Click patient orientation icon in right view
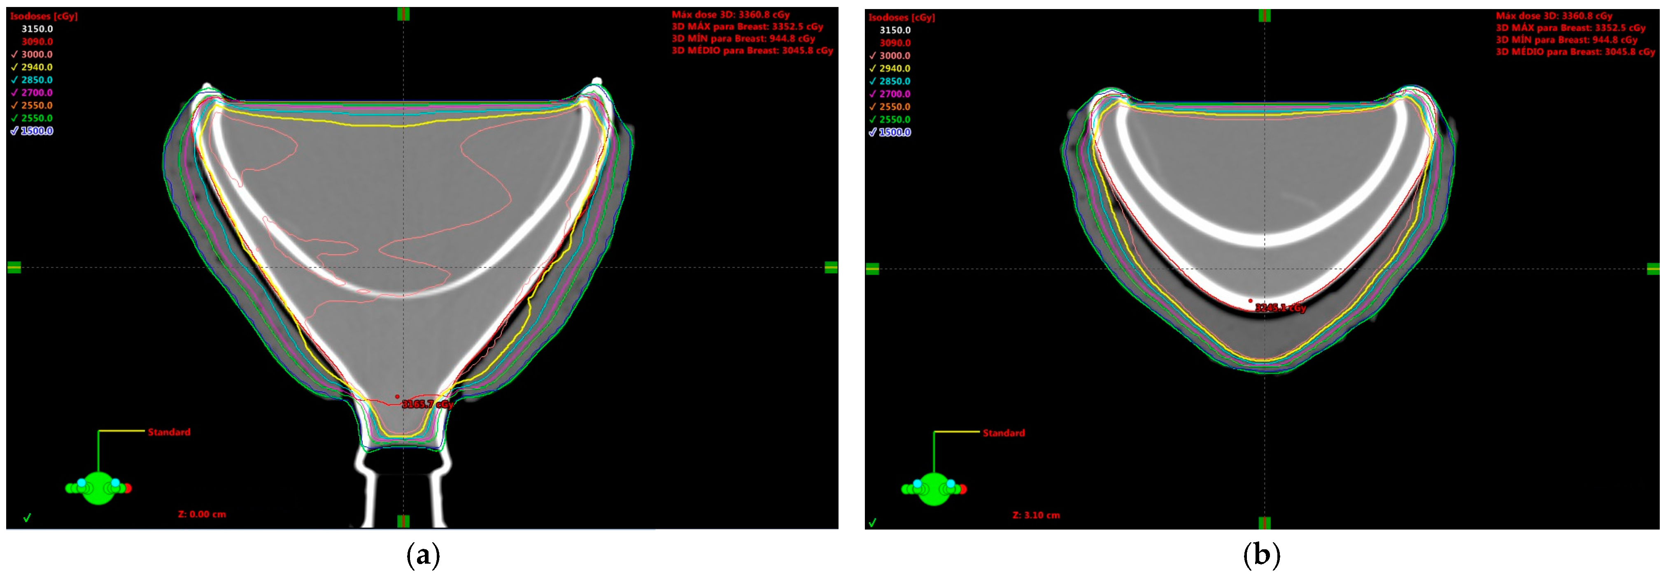1668x576 pixels. click(x=934, y=489)
